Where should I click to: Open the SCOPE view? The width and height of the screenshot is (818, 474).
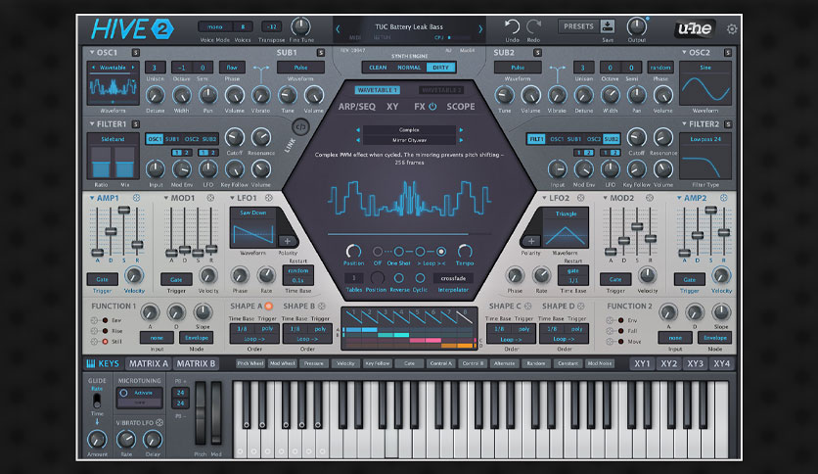click(461, 107)
